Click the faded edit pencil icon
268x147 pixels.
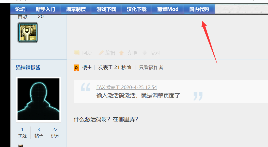point(101,53)
